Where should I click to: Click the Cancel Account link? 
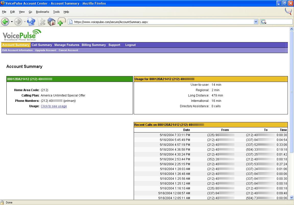(68, 50)
